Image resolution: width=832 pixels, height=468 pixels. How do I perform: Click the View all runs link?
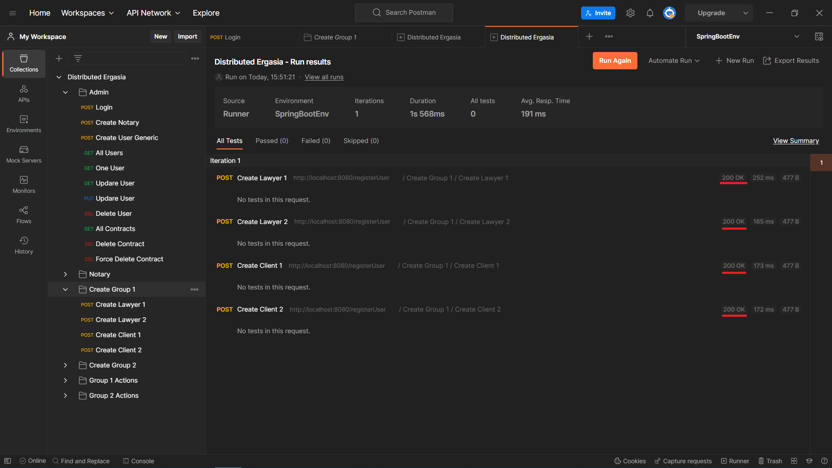pos(324,77)
